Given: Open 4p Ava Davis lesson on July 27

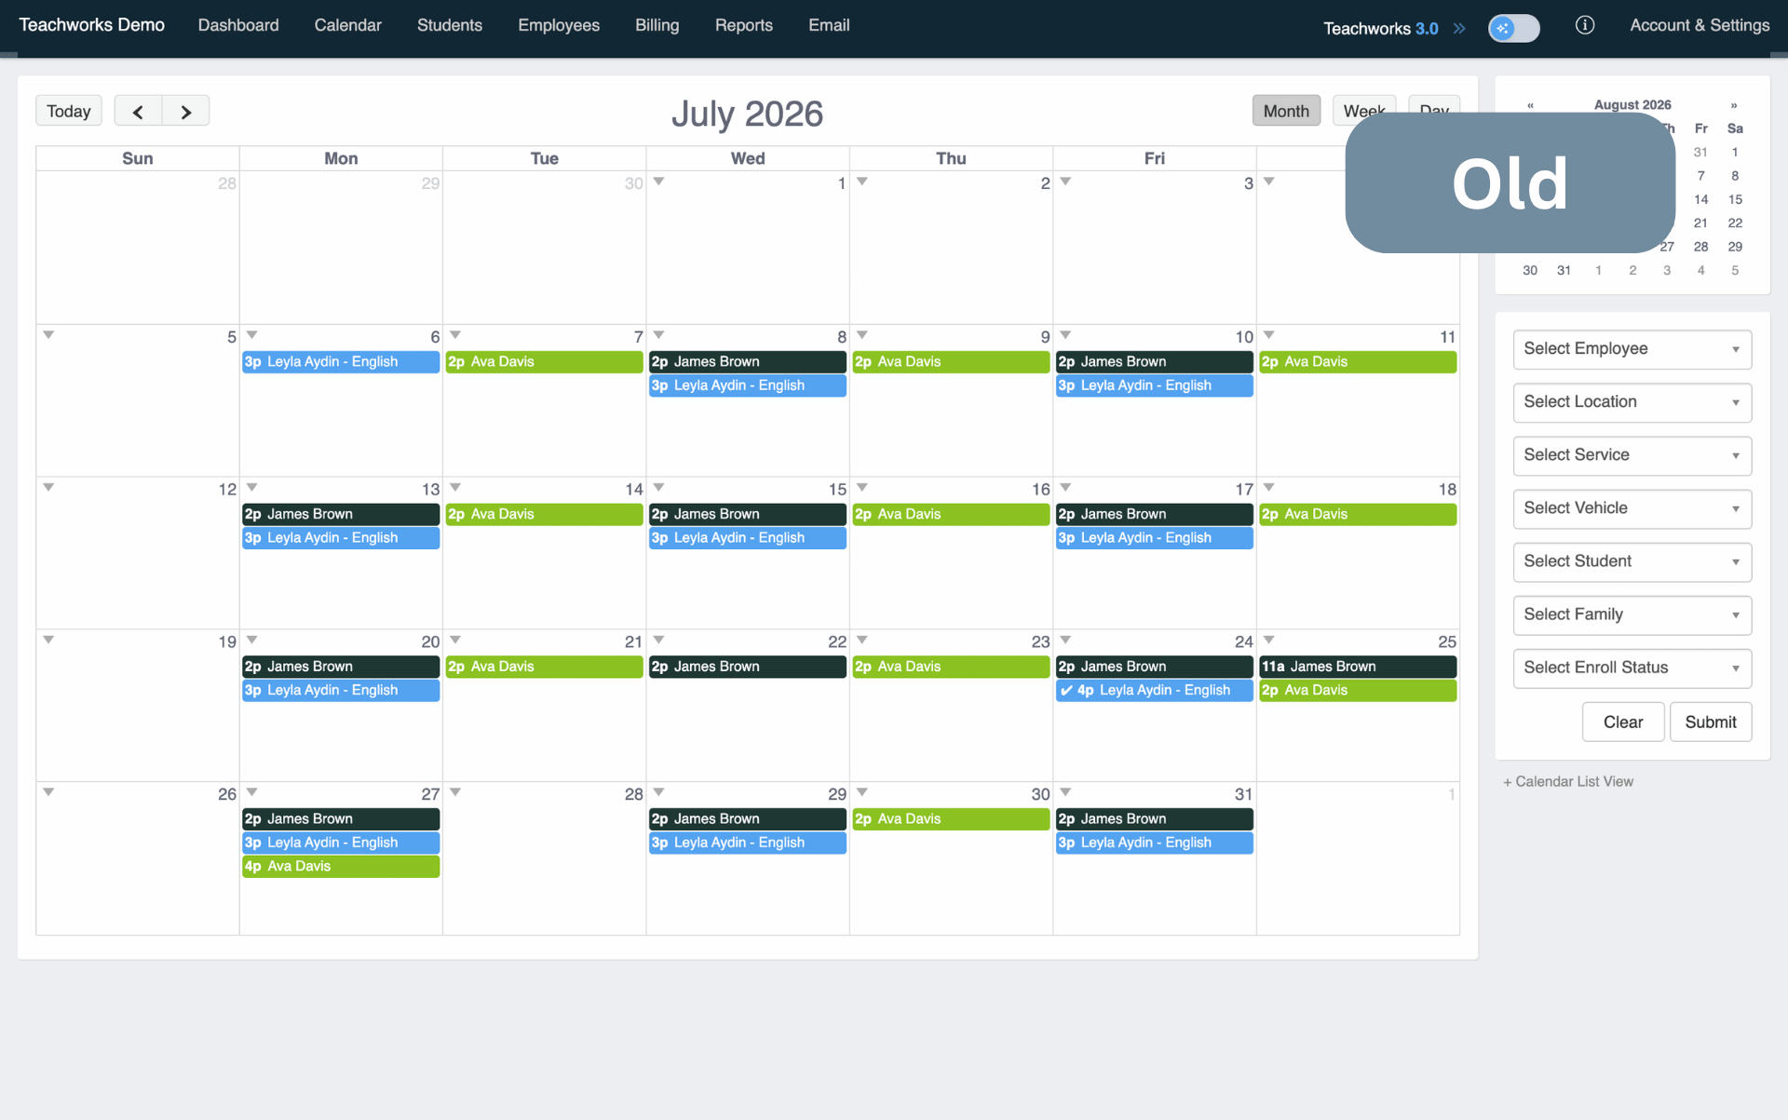Looking at the screenshot, I should [341, 867].
